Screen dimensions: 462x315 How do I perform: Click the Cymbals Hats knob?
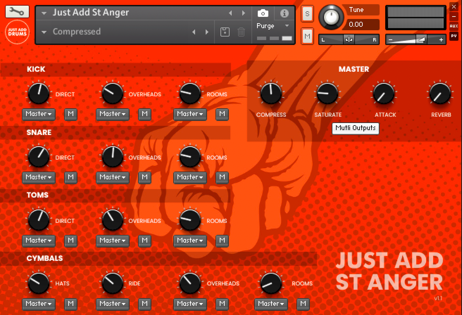click(39, 283)
